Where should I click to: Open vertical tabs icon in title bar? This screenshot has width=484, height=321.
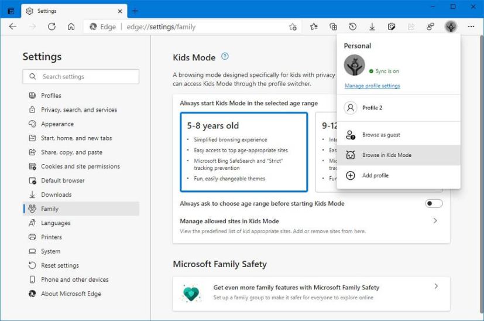(x=11, y=11)
